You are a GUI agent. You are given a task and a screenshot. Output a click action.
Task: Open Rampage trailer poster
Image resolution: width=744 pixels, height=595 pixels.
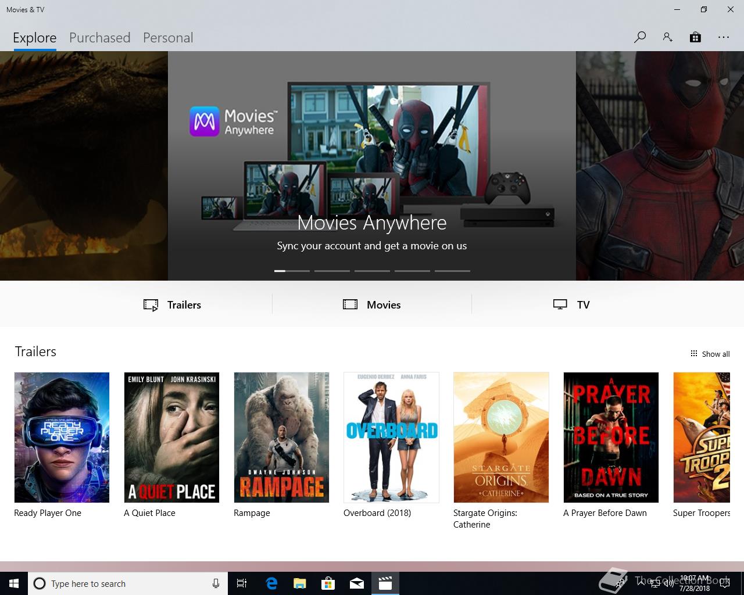coord(281,438)
